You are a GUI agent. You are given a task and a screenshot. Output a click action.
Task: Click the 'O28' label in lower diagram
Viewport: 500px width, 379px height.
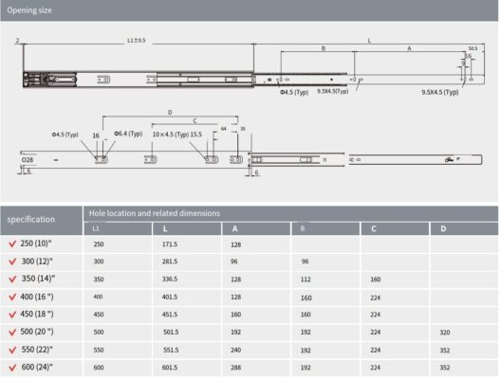28,160
